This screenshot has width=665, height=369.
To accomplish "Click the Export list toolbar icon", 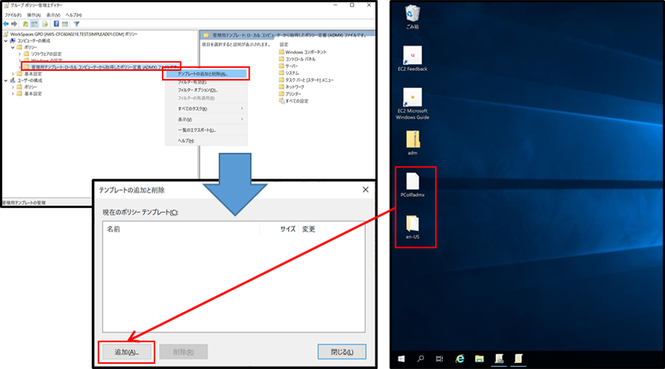I will [45, 24].
